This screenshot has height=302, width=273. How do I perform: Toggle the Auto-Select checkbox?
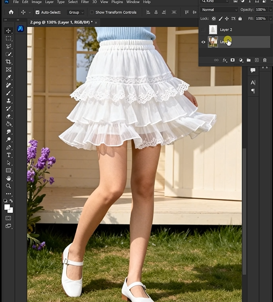pos(38,12)
